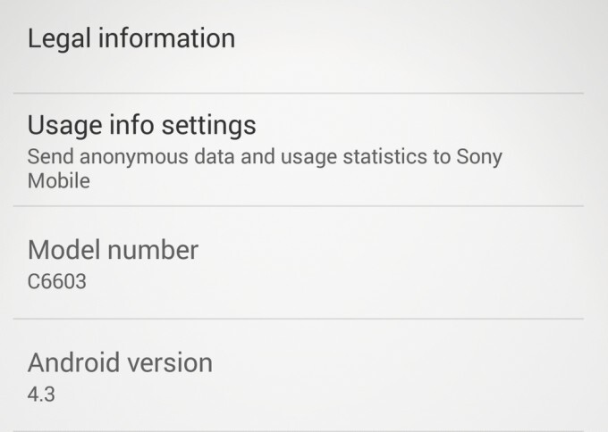608x432 pixels.
Task: Click the word 'Android' in the row label
Action: (75, 362)
